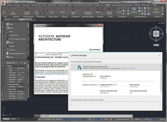Image resolution: width=167 pixels, height=122 pixels.
Task: Click the Формат sheet format tool
Action: pos(98,10)
